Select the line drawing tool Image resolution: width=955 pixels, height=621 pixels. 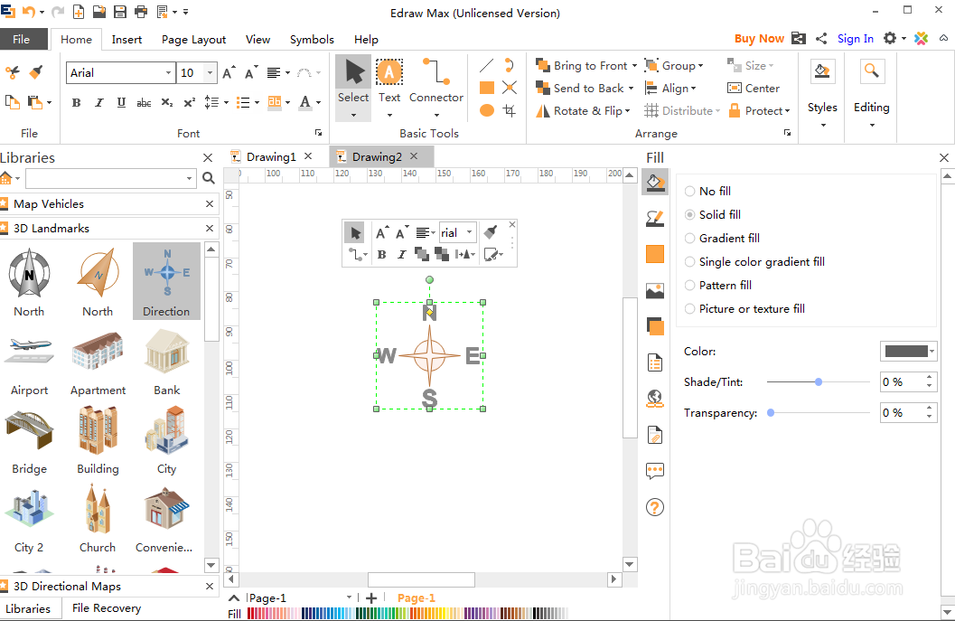coord(487,65)
